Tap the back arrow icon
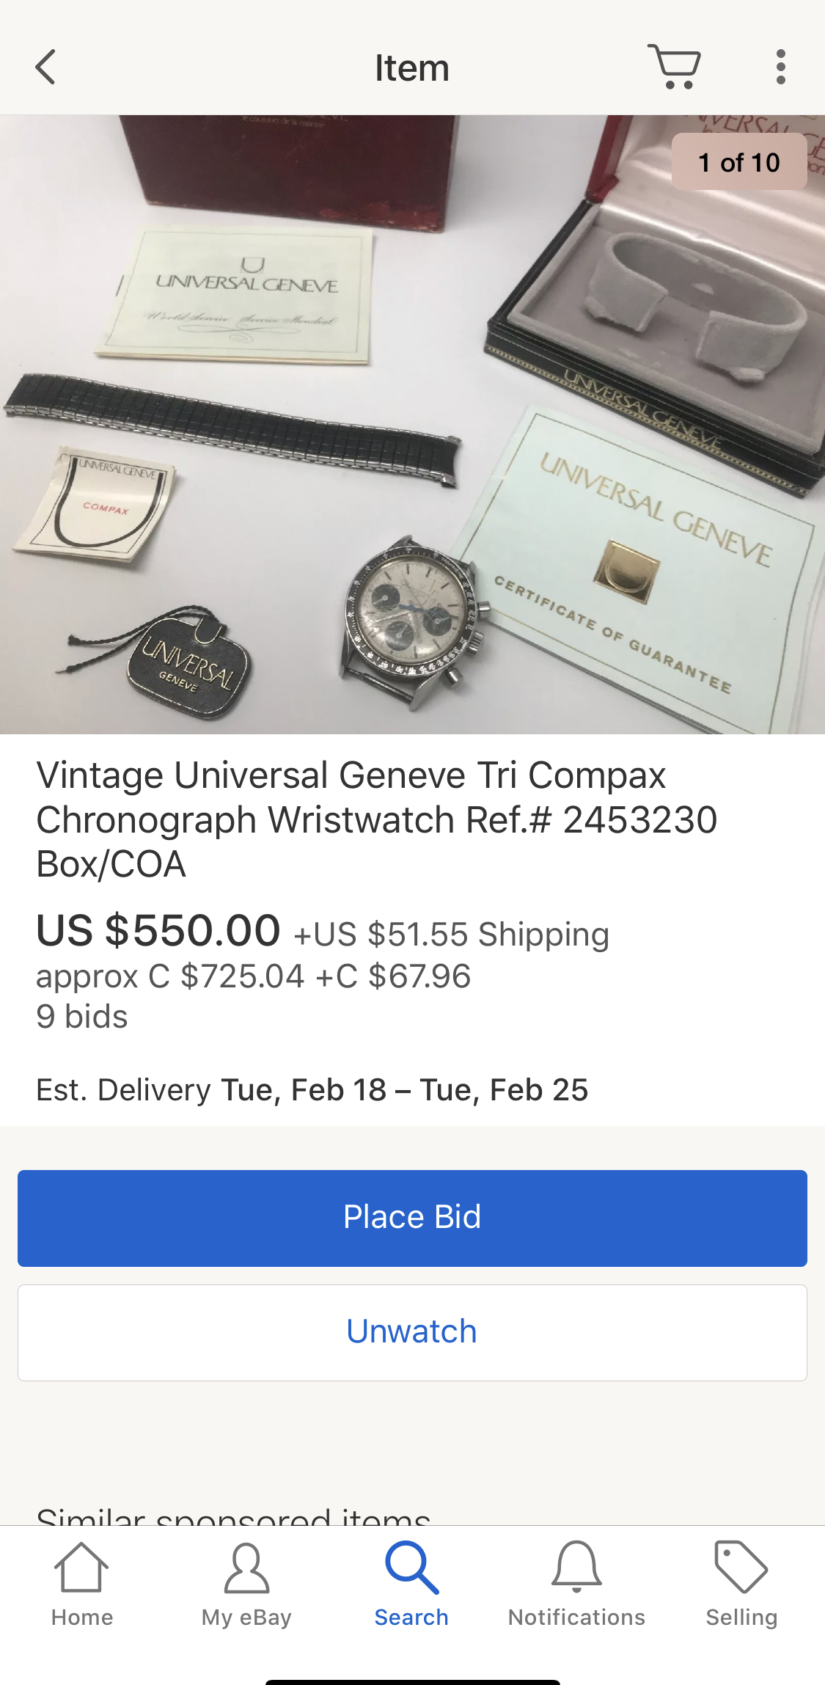This screenshot has width=825, height=1685. pos(45,67)
